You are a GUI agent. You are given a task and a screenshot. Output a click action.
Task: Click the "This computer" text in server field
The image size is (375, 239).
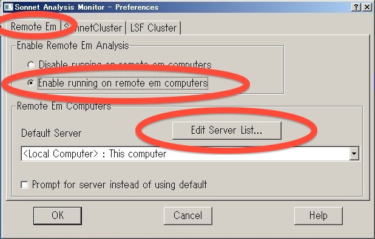(138, 154)
